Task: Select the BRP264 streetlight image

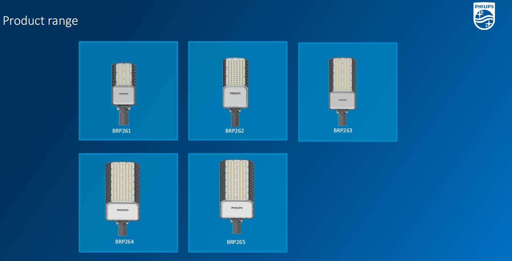Action: [122, 199]
